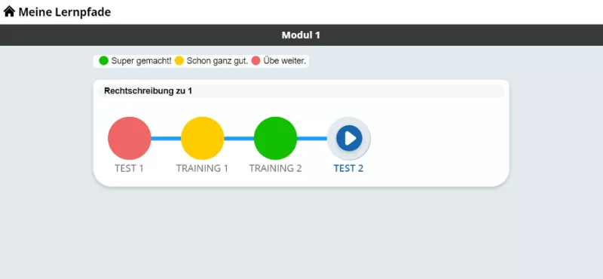Screen dimensions: 603x279
Task: Click the TEST 1 label
Action: 129,169
